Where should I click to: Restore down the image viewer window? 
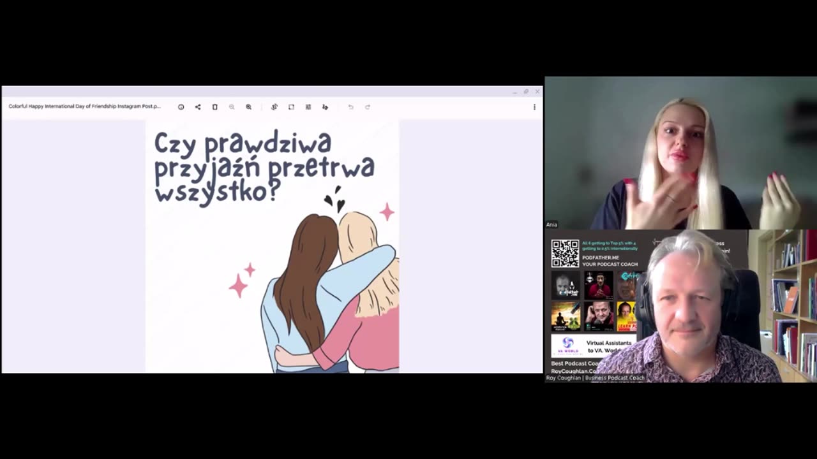(526, 92)
